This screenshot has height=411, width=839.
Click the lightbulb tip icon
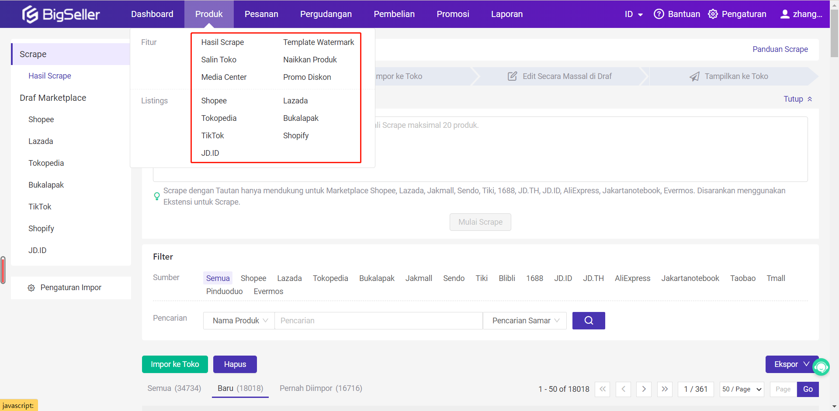tap(157, 196)
